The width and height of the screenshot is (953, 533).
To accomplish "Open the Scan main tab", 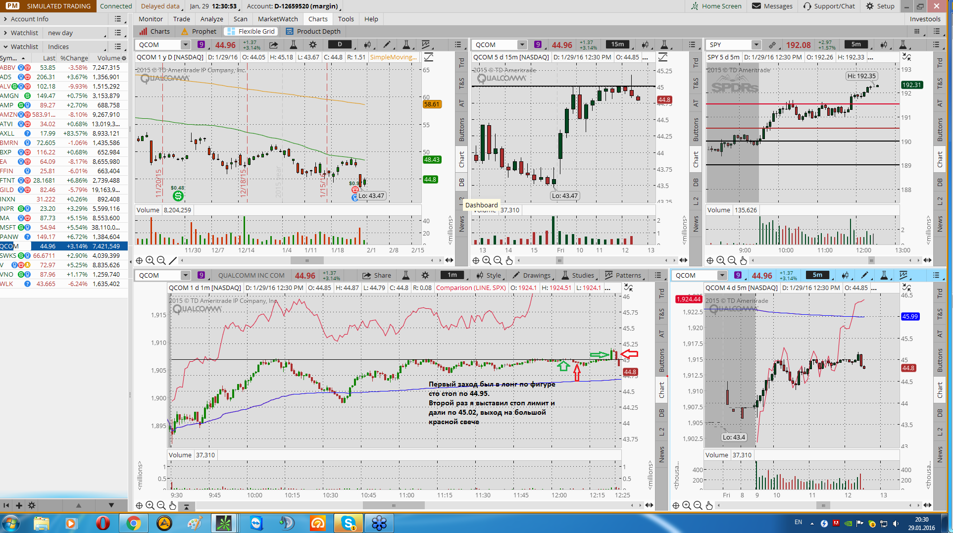I will pyautogui.click(x=240, y=19).
